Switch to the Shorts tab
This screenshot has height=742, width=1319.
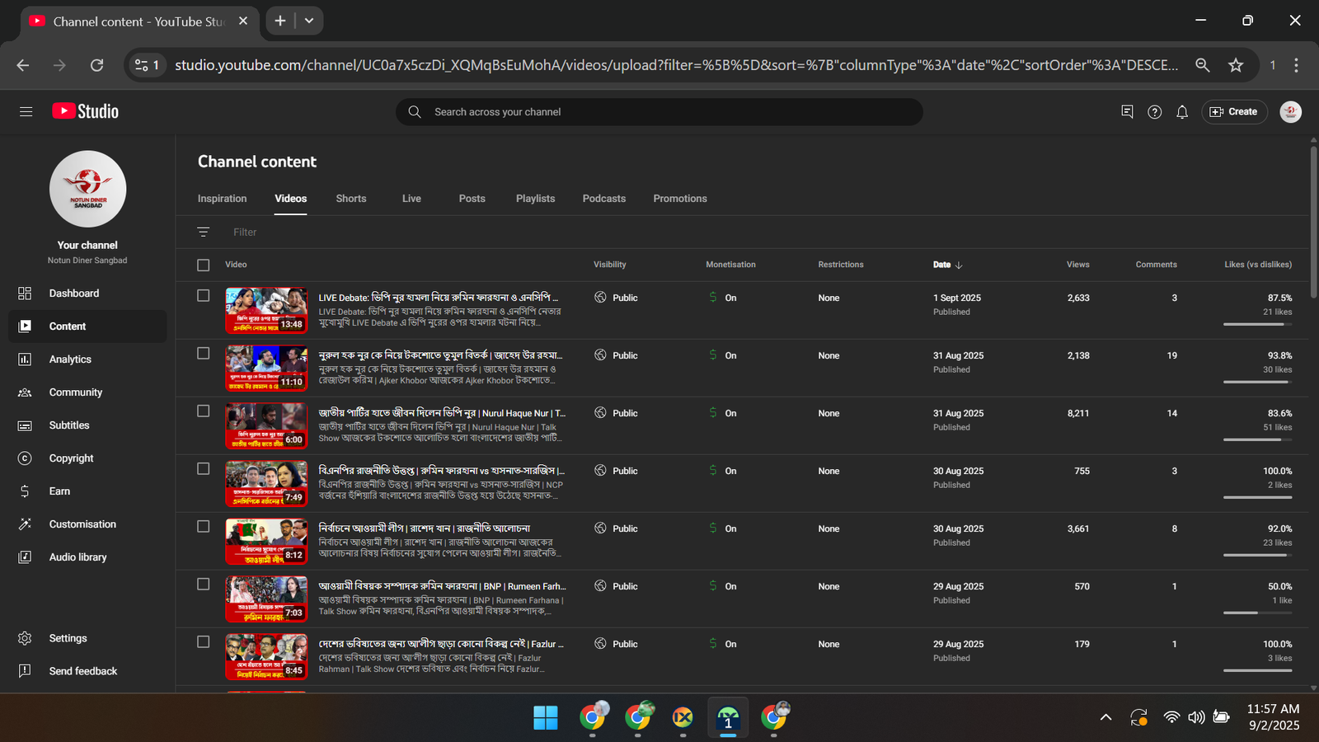[351, 199]
